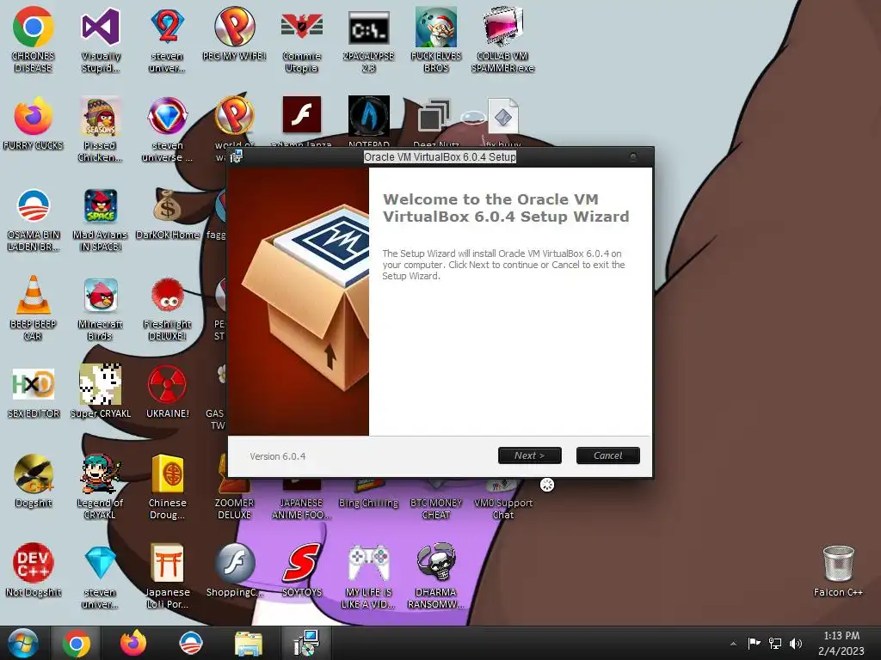Select the Super CRYAKL desktop icon

(100, 392)
